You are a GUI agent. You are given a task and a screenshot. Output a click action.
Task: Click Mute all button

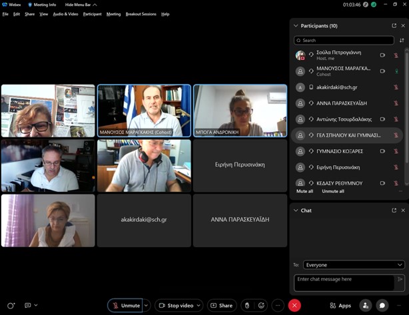pos(304,191)
